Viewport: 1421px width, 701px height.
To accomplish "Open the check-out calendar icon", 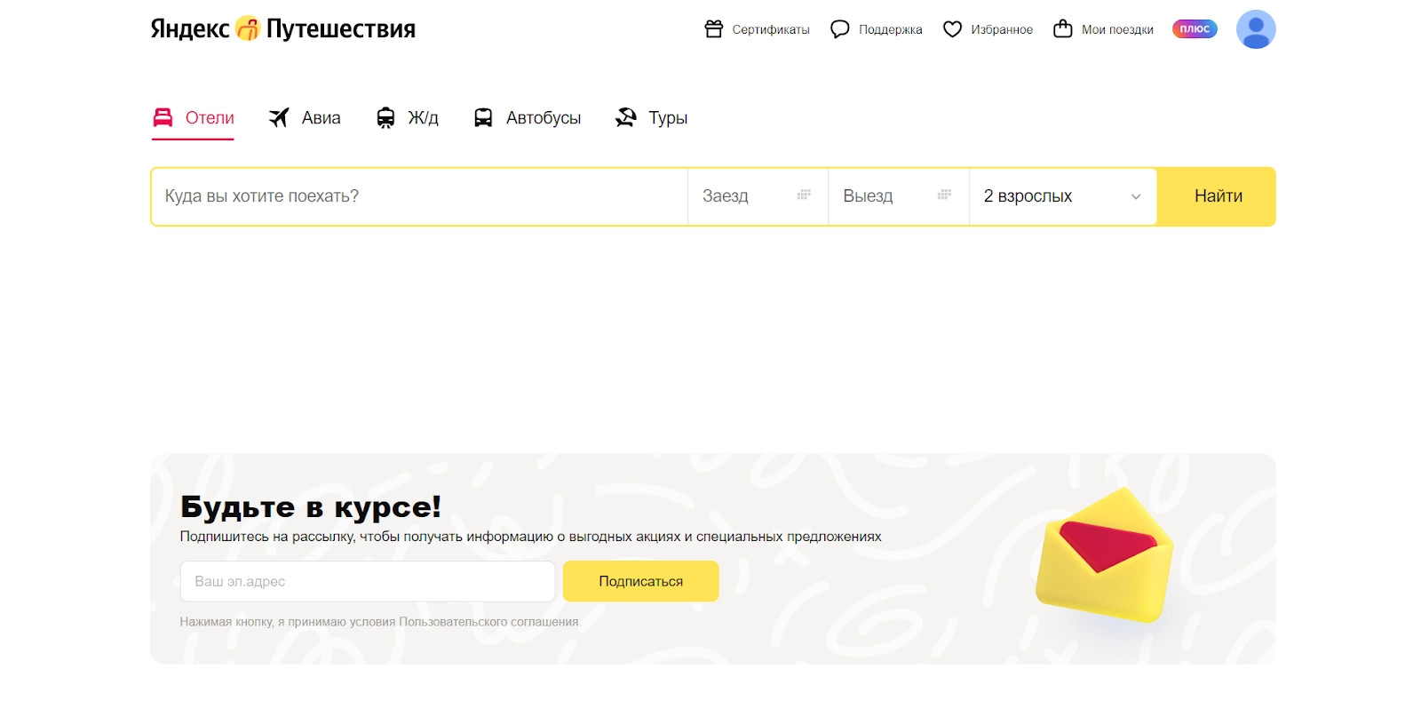I will coord(944,195).
